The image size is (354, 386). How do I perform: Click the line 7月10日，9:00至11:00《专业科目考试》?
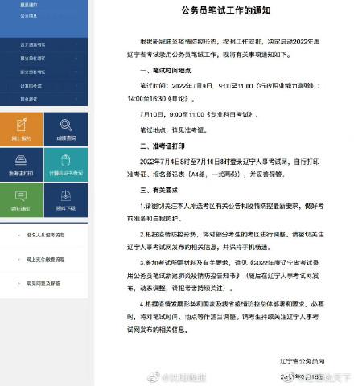pyautogui.click(x=199, y=115)
